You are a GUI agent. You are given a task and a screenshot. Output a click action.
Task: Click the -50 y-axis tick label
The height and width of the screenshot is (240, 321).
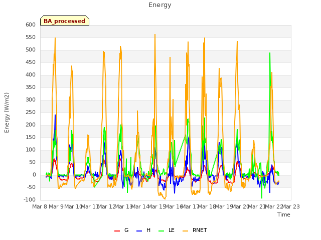point(31,187)
